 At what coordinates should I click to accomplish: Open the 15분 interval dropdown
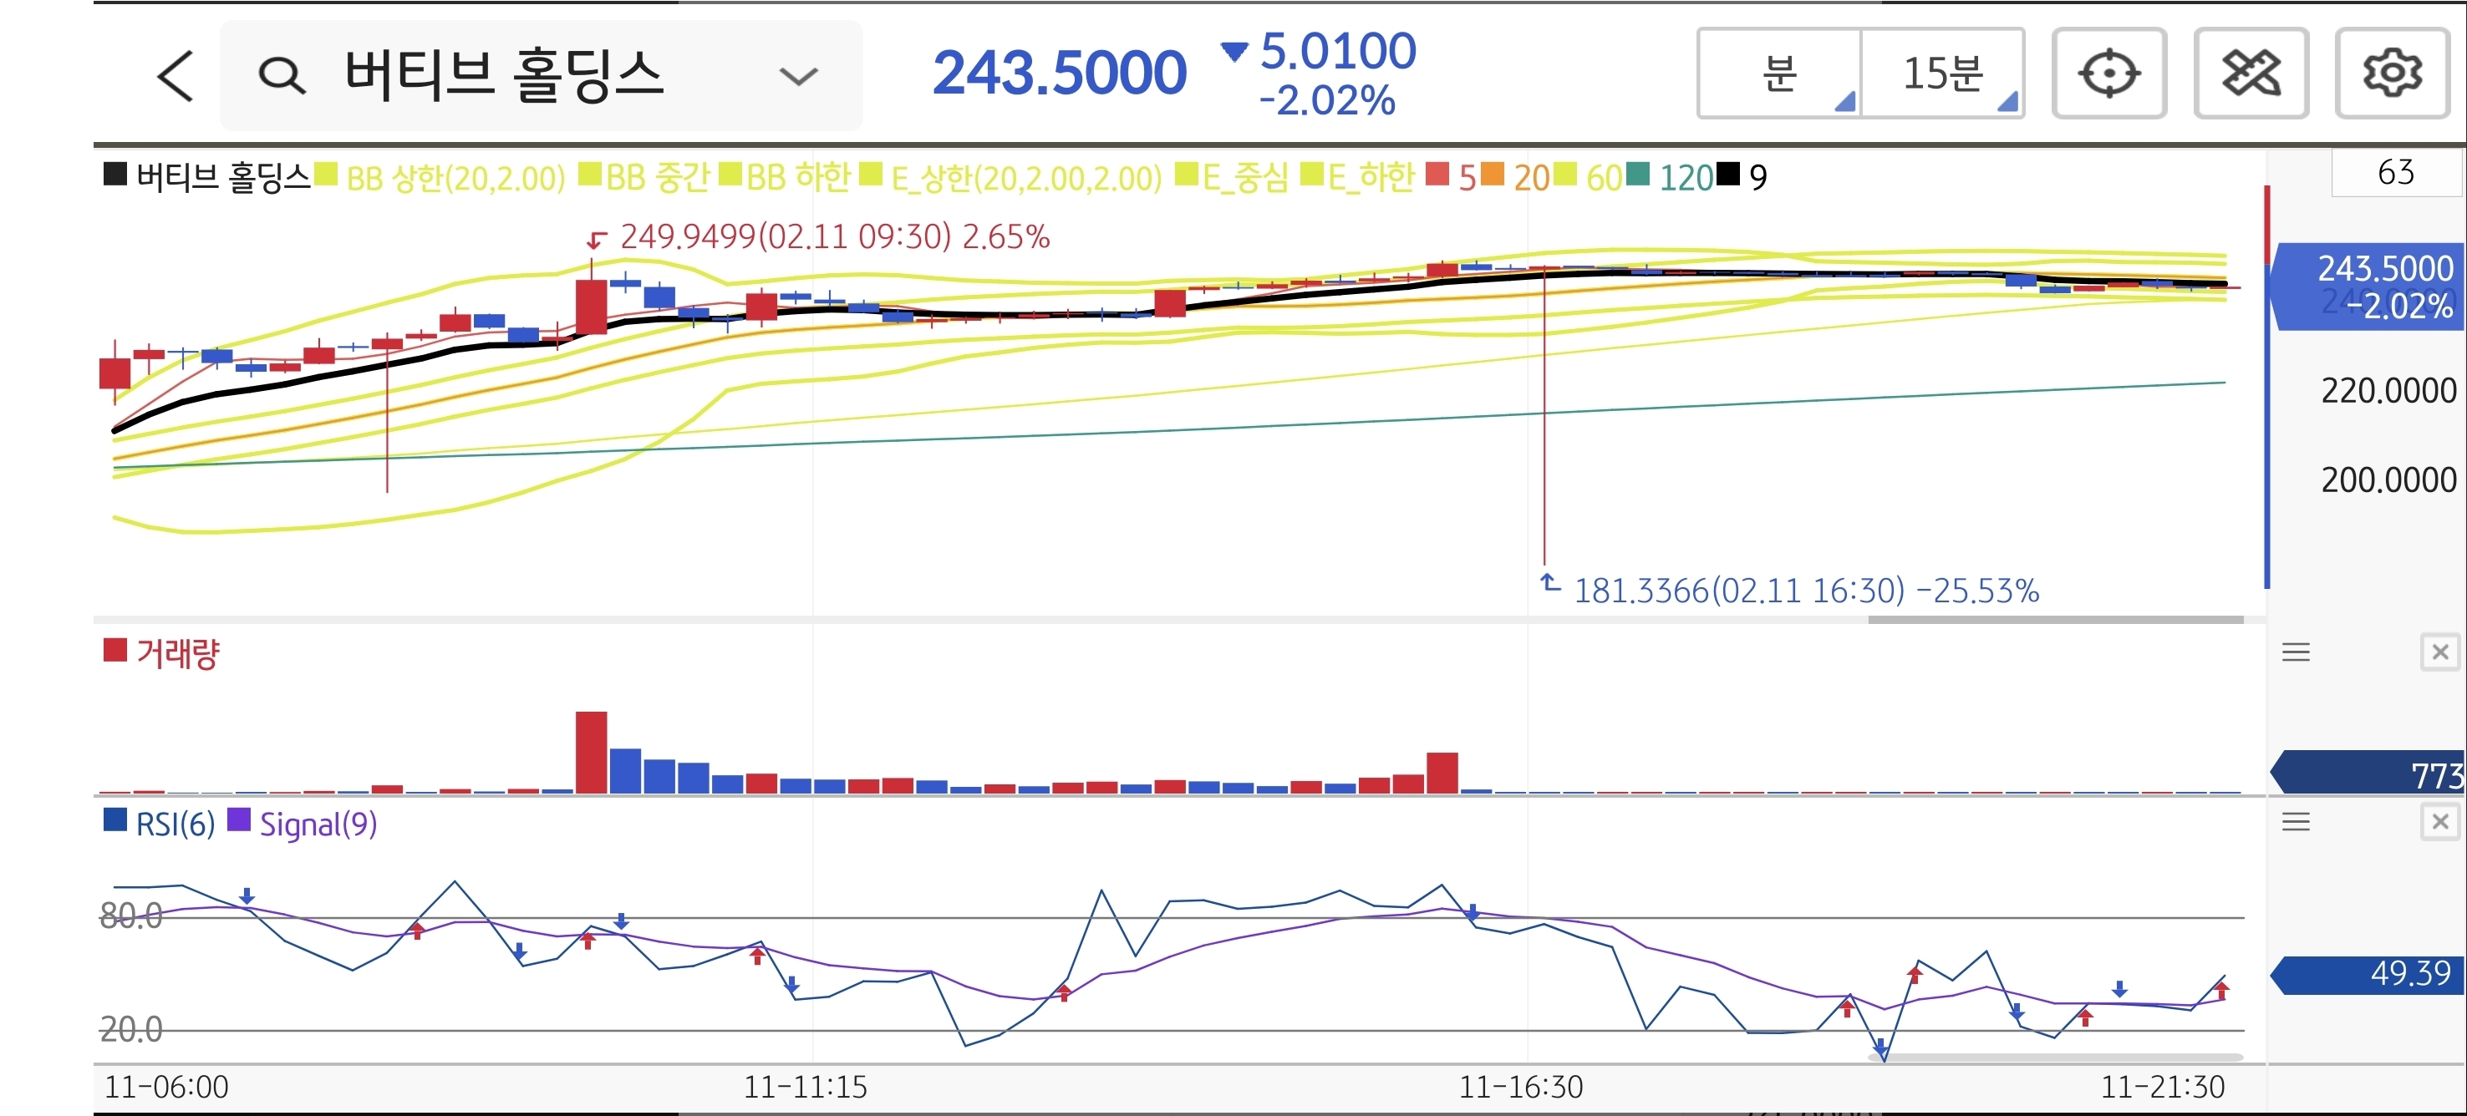[1942, 74]
